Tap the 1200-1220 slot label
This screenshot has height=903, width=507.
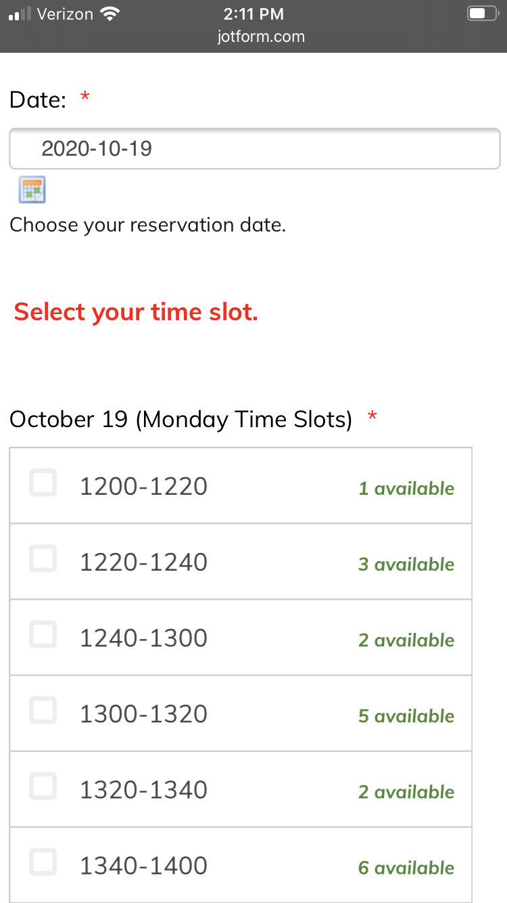click(143, 486)
